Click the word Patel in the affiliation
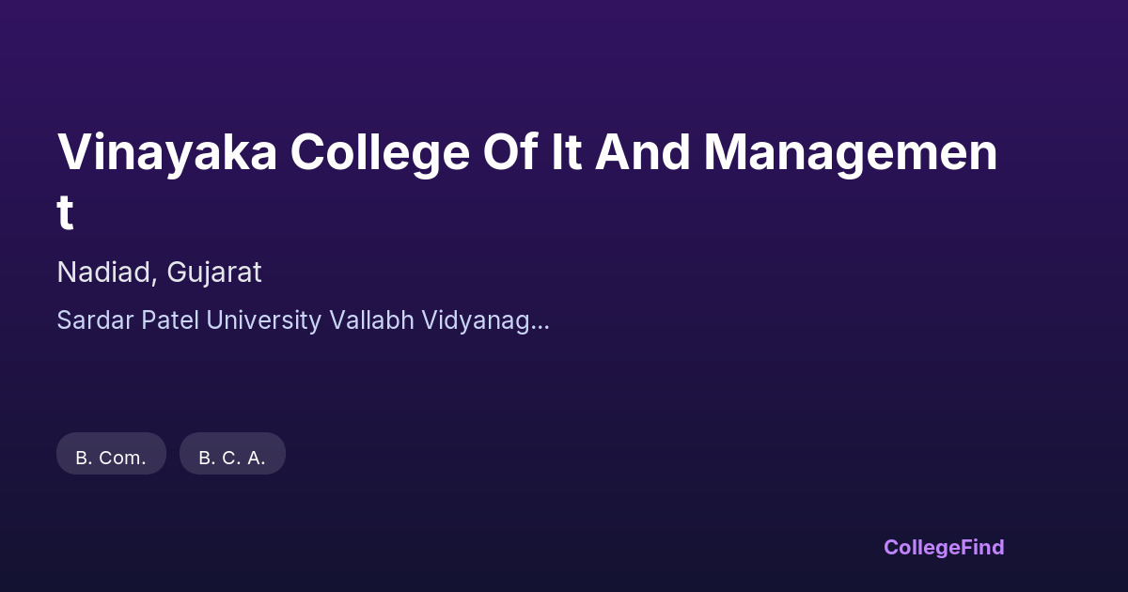Image resolution: width=1128 pixels, height=592 pixels. click(170, 320)
